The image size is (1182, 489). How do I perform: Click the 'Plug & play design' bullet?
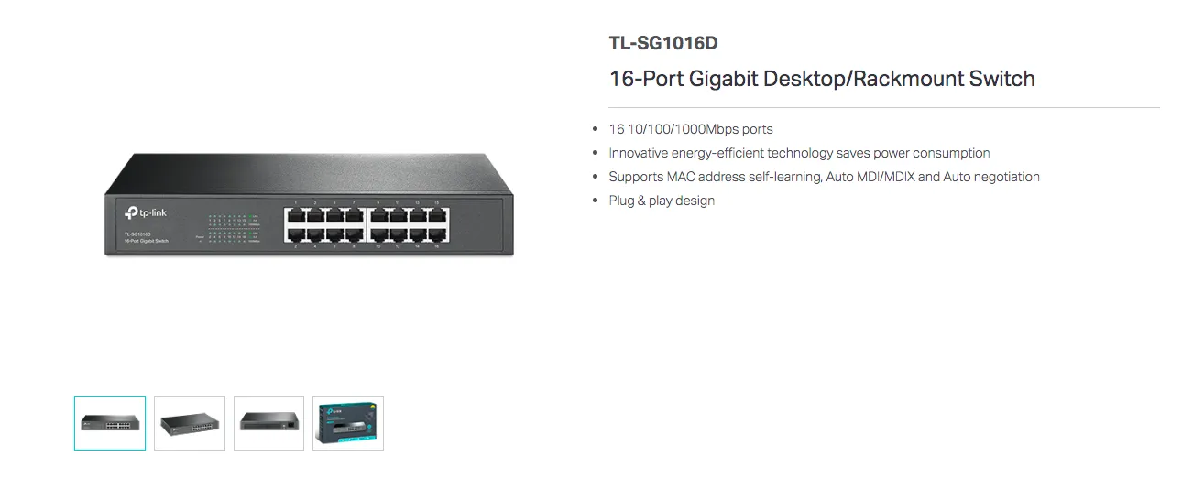[662, 201]
